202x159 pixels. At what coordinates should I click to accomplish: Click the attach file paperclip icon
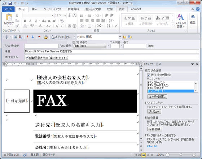pos(6,37)
